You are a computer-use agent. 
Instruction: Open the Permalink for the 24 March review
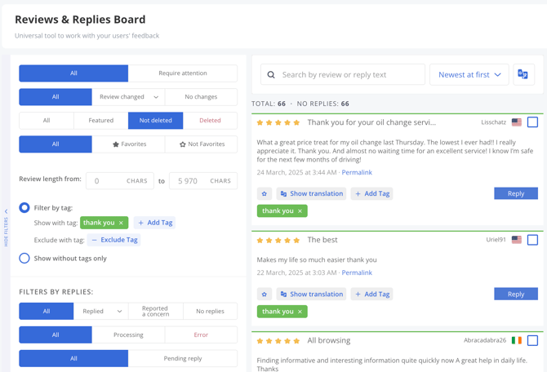357,172
